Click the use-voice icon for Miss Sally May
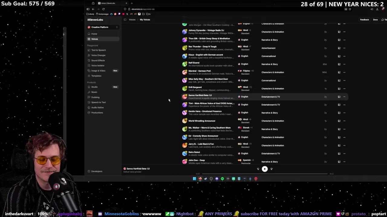This screenshot has width=387, height=217. click(x=339, y=80)
